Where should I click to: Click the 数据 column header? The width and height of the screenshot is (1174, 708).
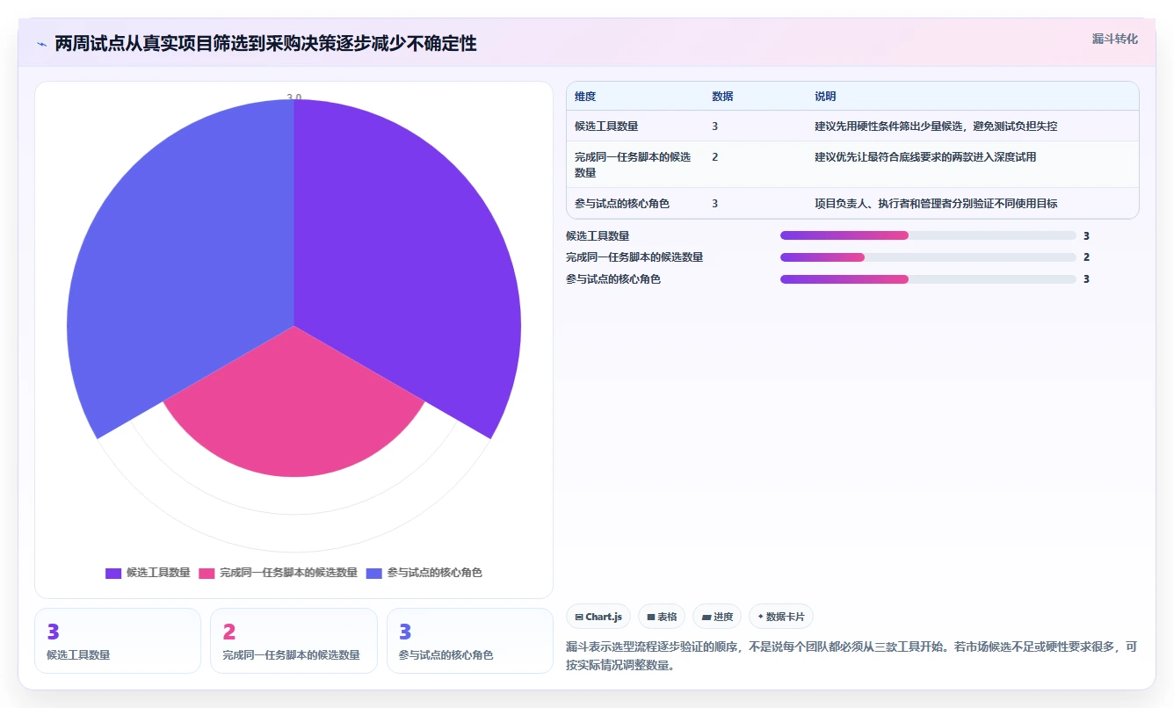[x=722, y=97]
